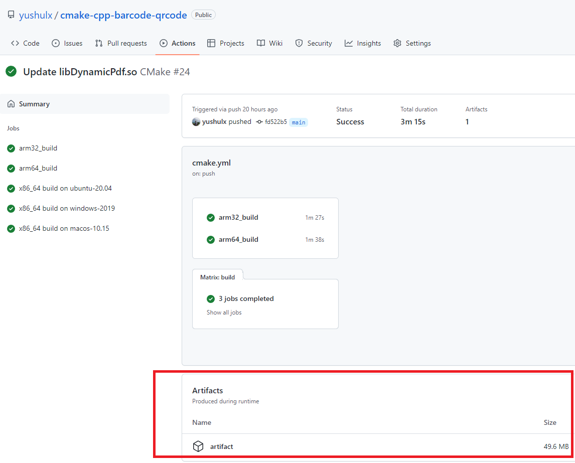Expand matrix with Show all jobs

(224, 313)
